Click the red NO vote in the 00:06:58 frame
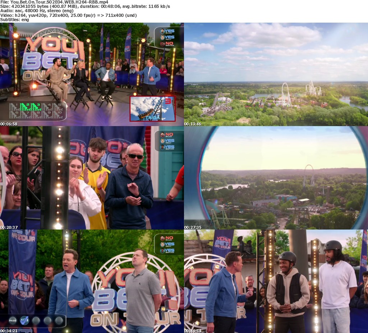 pyautogui.click(x=167, y=44)
